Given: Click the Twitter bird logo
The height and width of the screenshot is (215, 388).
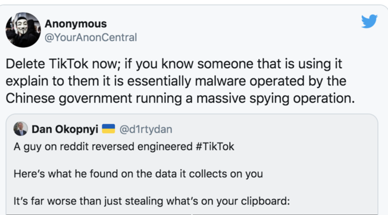Looking at the screenshot, I should click(369, 21).
